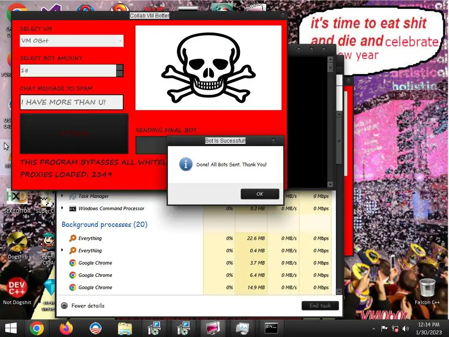Click the Collab VM Botter title bar
This screenshot has height=337, width=449.
[149, 15]
